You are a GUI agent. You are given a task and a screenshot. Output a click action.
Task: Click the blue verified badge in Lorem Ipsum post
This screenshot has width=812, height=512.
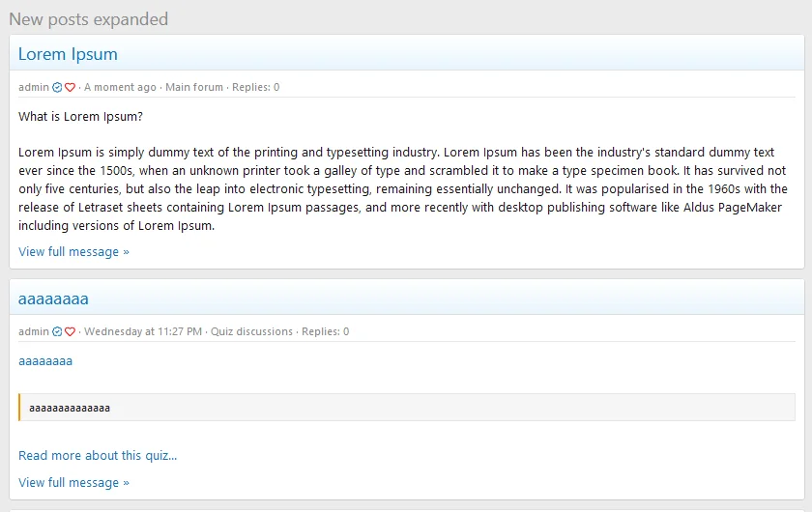coord(57,88)
